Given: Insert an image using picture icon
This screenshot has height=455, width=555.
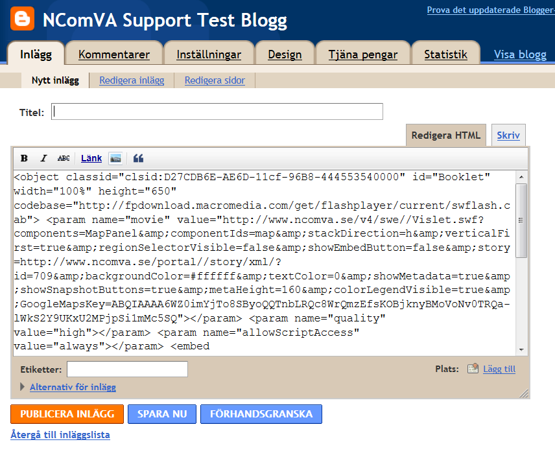Looking at the screenshot, I should (x=116, y=159).
